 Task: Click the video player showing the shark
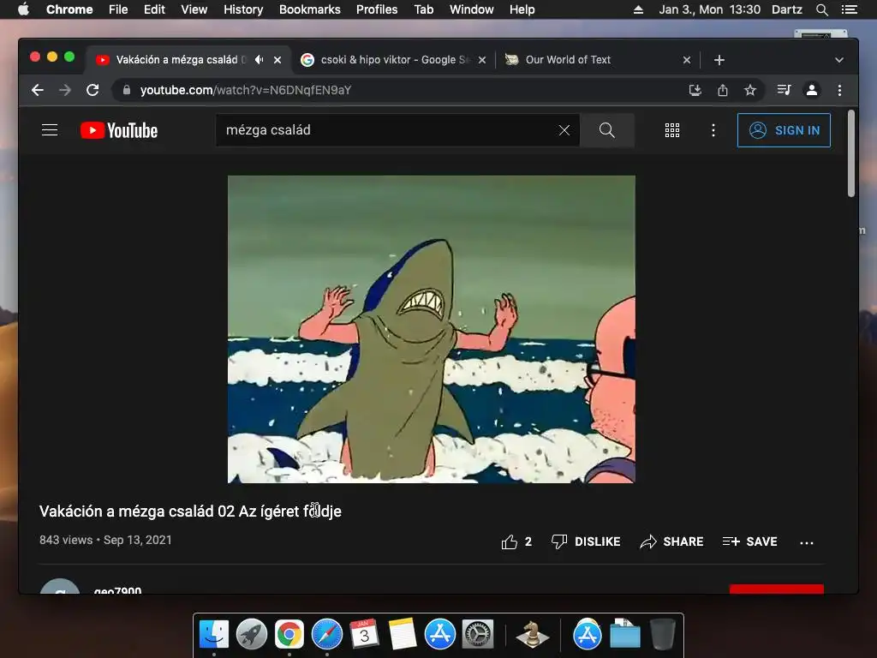tap(432, 329)
